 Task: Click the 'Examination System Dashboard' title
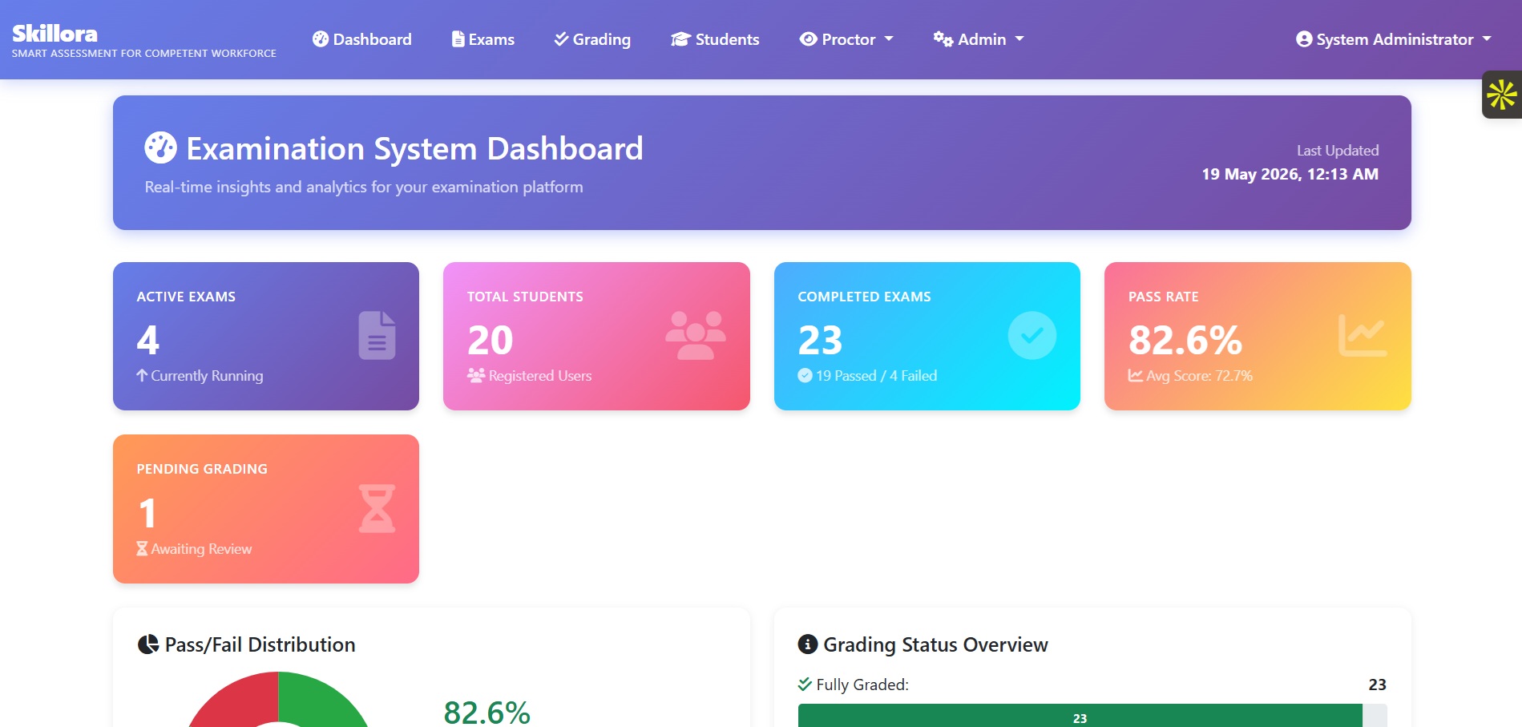pyautogui.click(x=414, y=148)
